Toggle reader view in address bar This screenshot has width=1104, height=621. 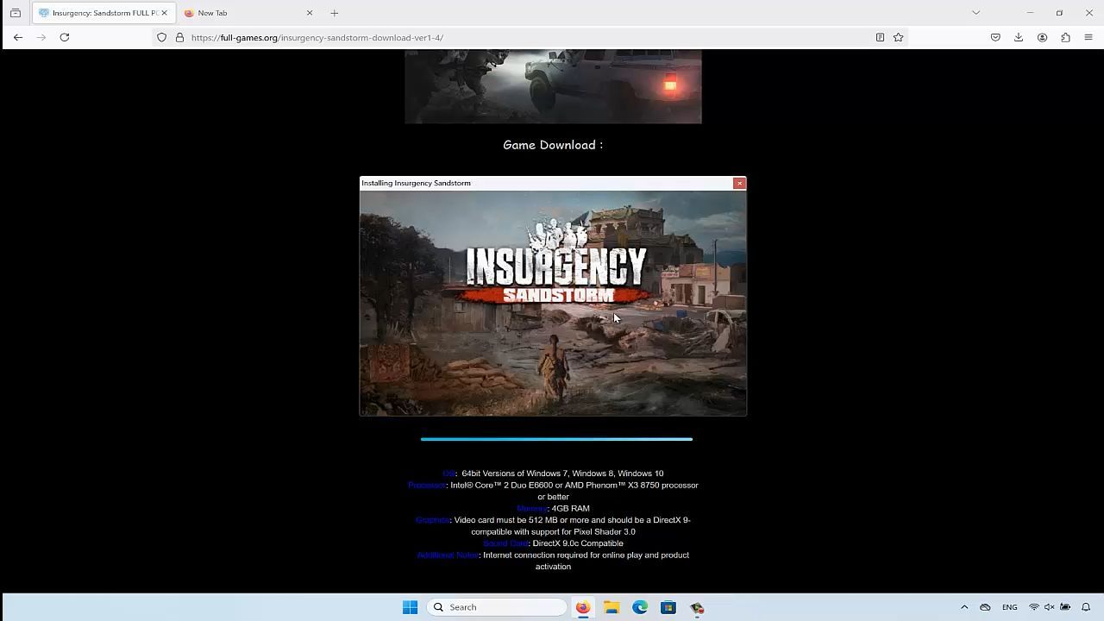[880, 37]
